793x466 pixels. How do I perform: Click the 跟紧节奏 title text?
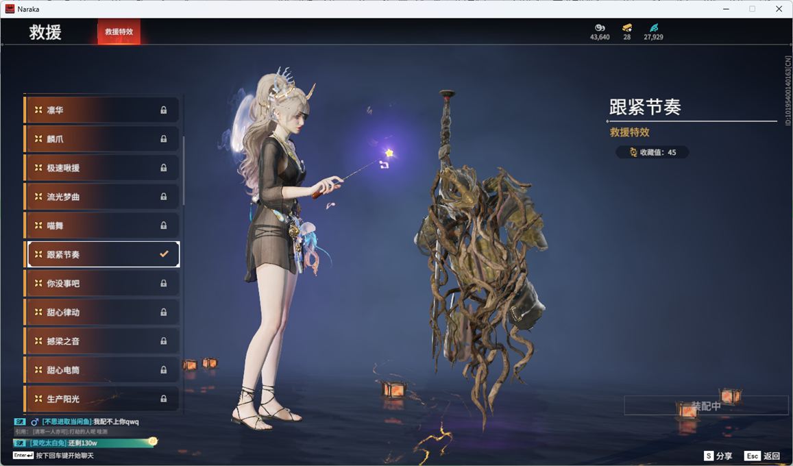pos(645,107)
